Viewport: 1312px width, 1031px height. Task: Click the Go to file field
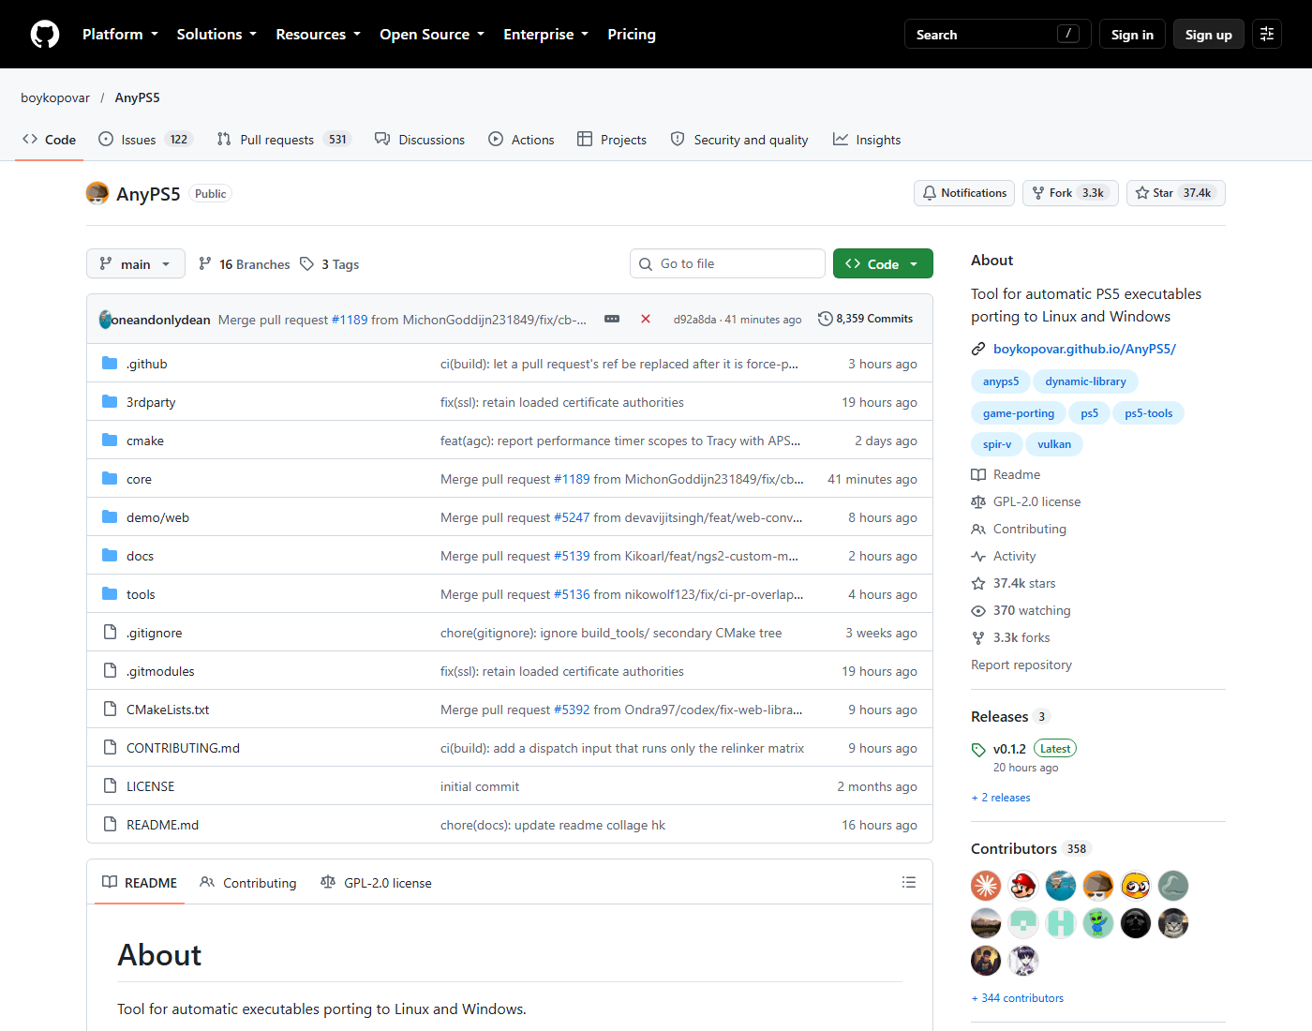pyautogui.click(x=727, y=264)
